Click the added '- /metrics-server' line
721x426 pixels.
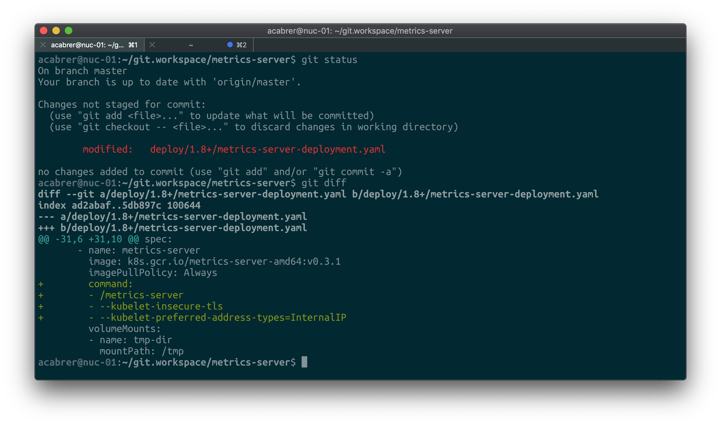[x=136, y=295]
